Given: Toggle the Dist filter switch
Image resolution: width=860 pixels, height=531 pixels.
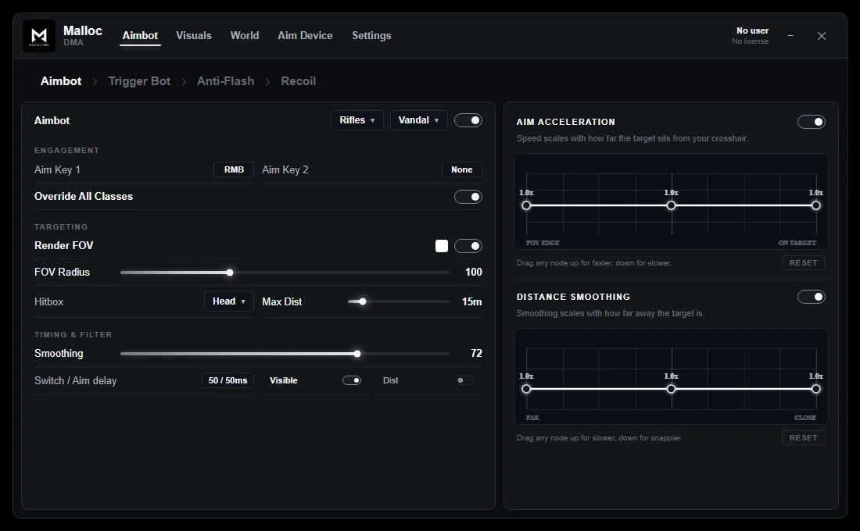Looking at the screenshot, I should [x=465, y=380].
